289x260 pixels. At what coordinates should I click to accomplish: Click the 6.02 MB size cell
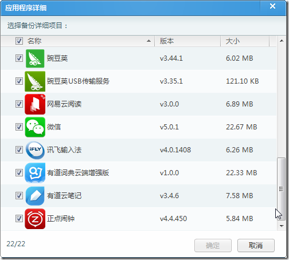240,58
